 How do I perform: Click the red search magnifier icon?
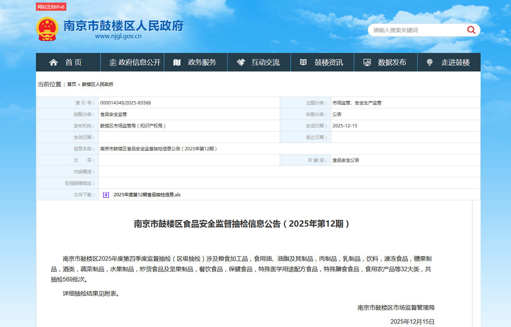coord(471,30)
